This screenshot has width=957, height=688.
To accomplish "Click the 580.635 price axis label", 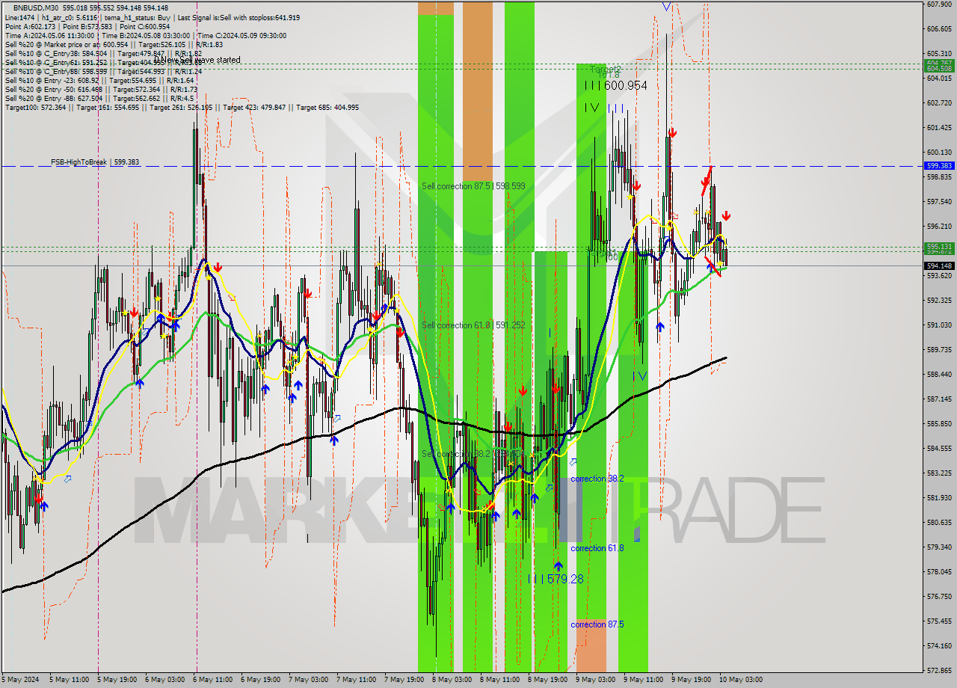I will click(x=939, y=523).
